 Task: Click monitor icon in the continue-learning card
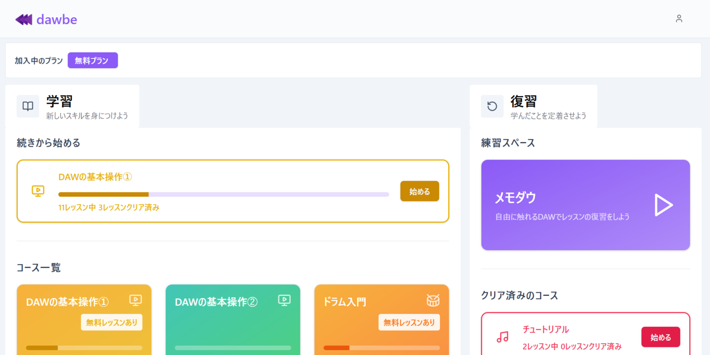tap(38, 191)
